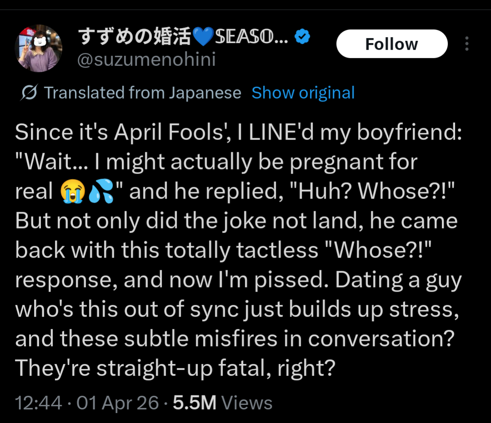This screenshot has width=491, height=423.
Task: Click the truncated SEASO... name text
Action: click(x=250, y=37)
